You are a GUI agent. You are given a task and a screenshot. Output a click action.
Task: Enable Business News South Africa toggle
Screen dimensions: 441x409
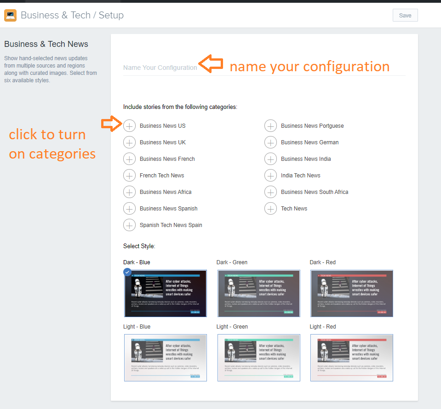point(270,192)
